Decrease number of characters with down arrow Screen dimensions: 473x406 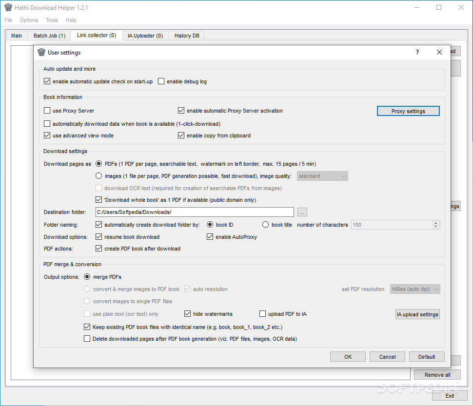point(435,227)
